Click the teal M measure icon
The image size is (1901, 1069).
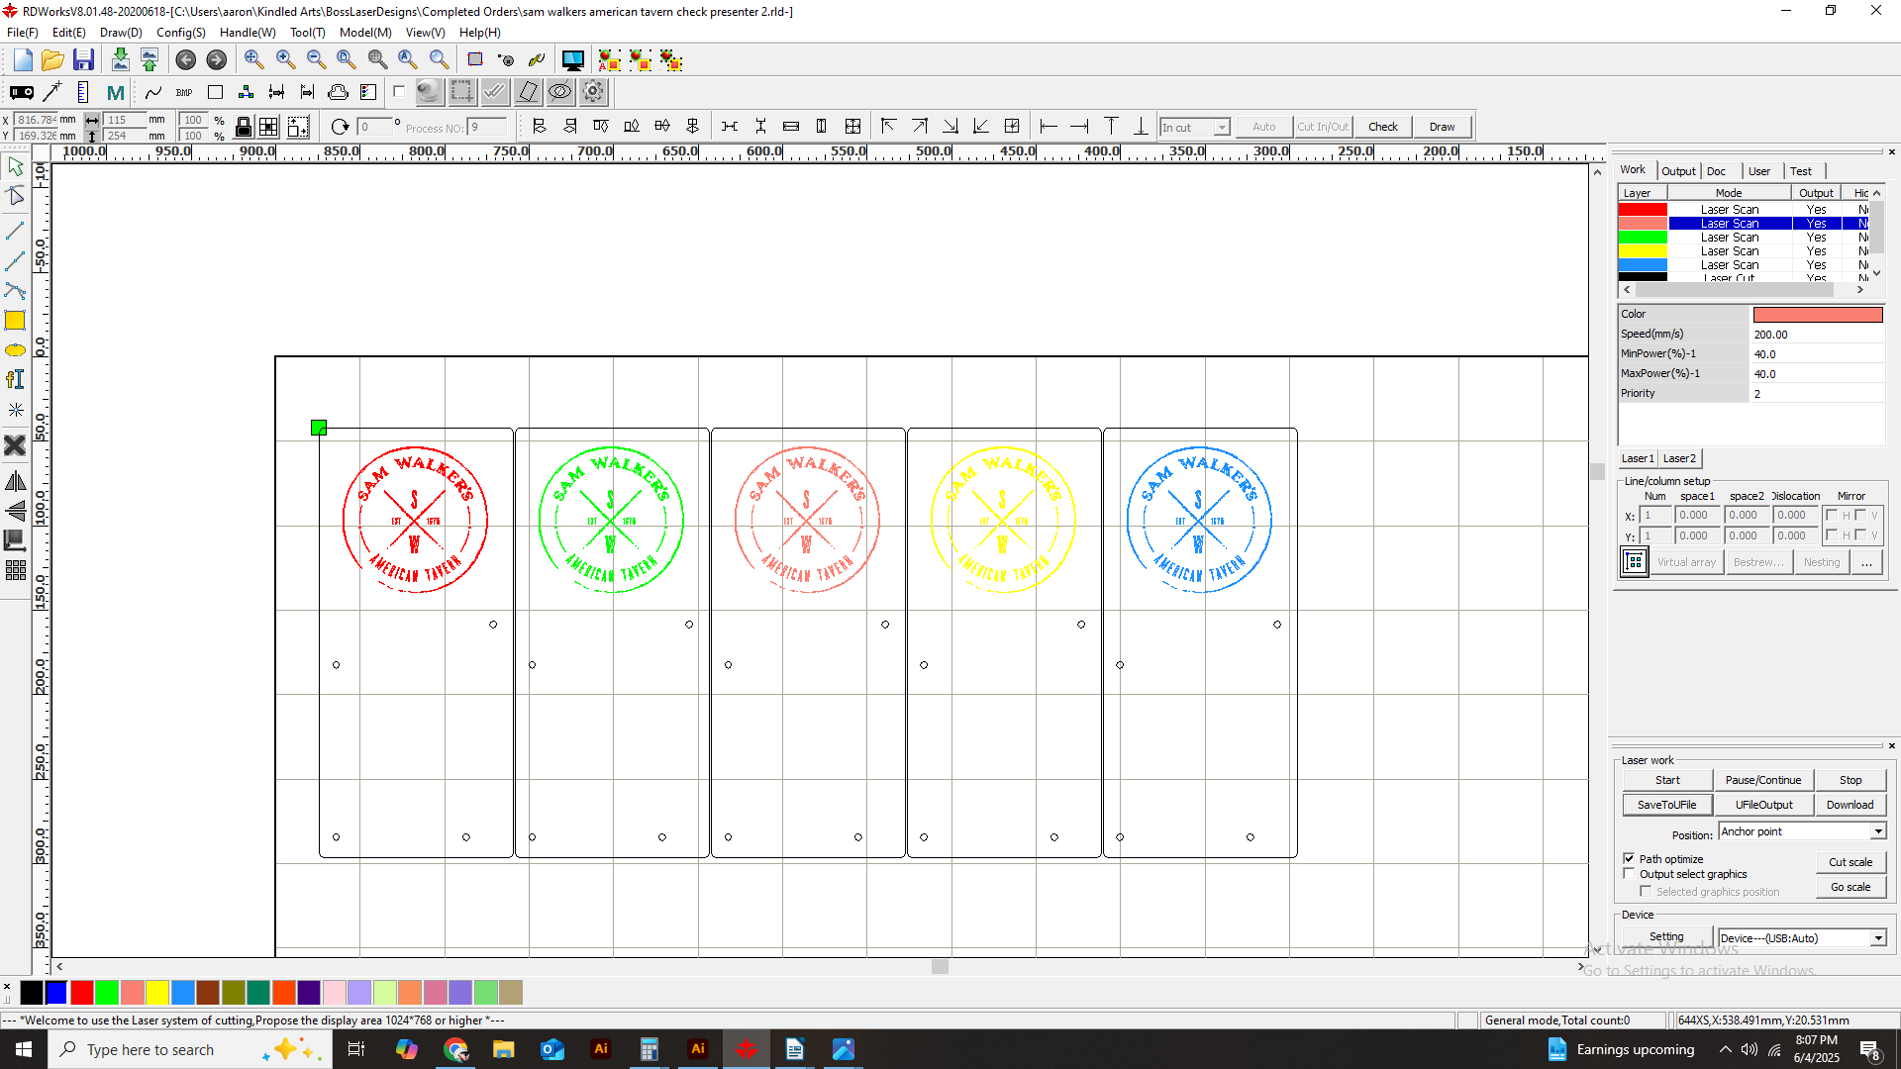116,93
